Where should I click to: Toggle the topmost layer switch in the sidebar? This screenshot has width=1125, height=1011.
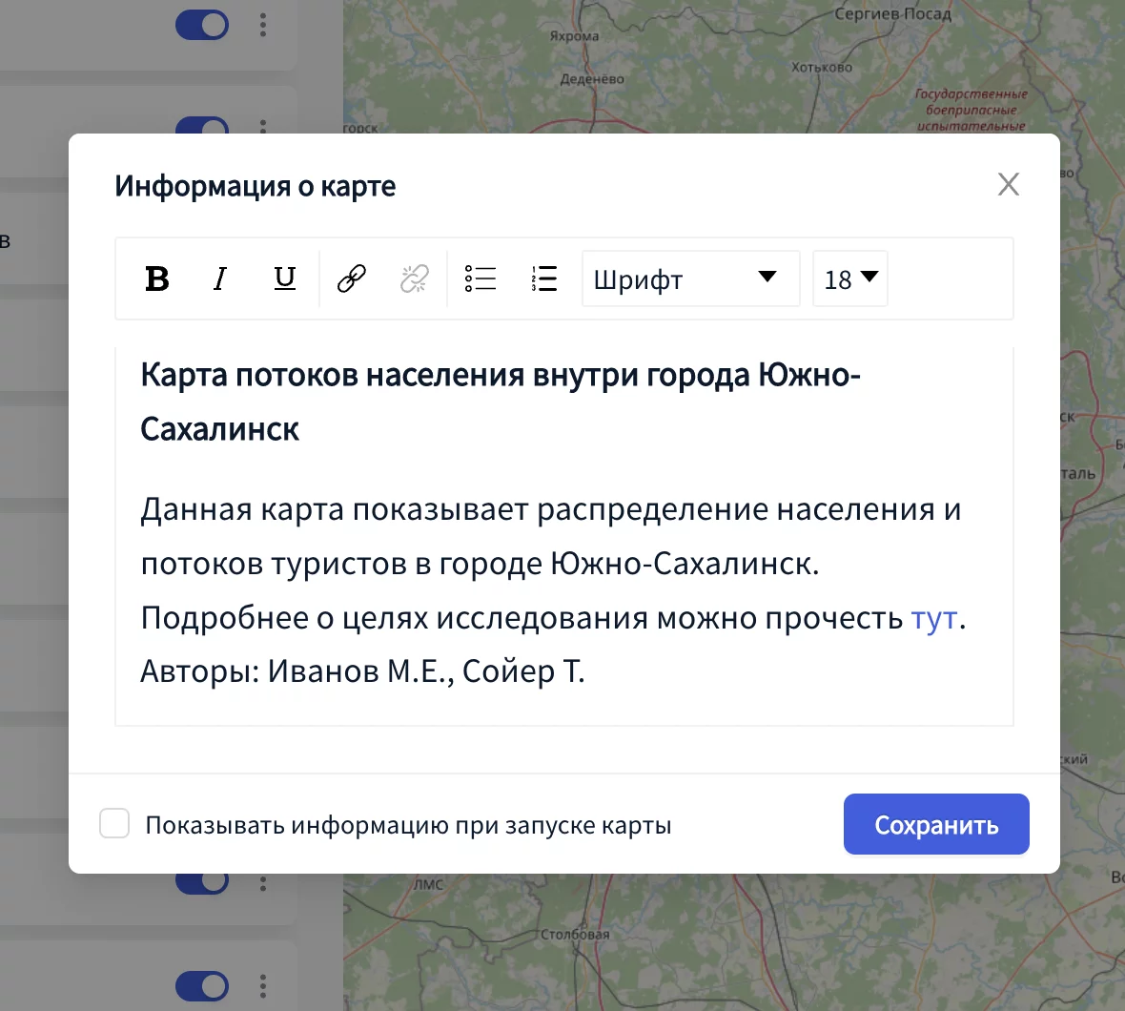(x=202, y=25)
